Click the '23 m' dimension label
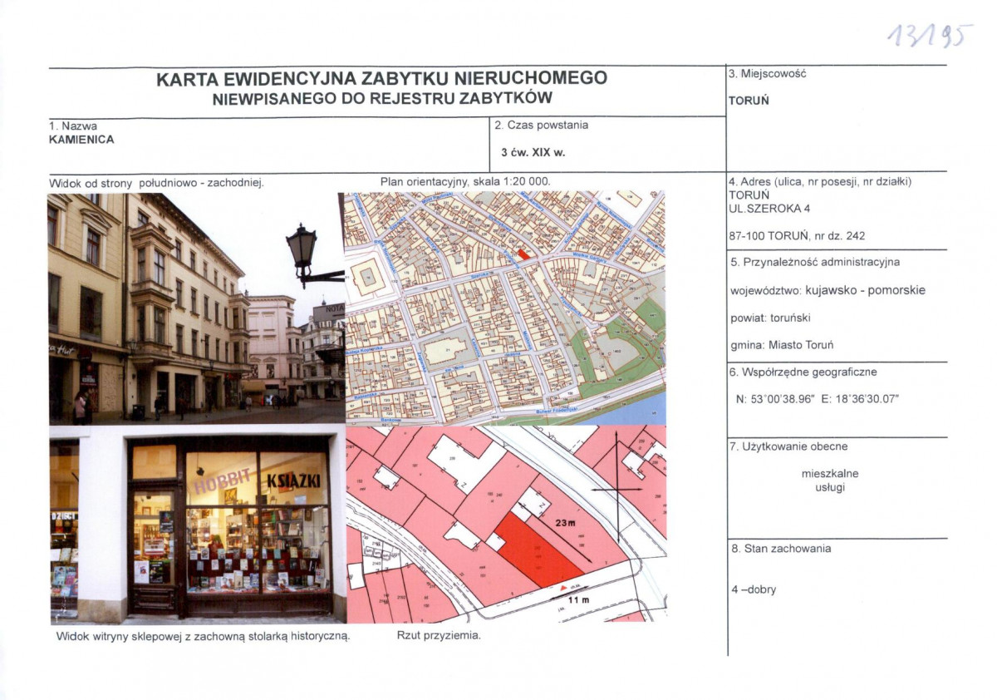The height and width of the screenshot is (700, 997). (x=567, y=523)
